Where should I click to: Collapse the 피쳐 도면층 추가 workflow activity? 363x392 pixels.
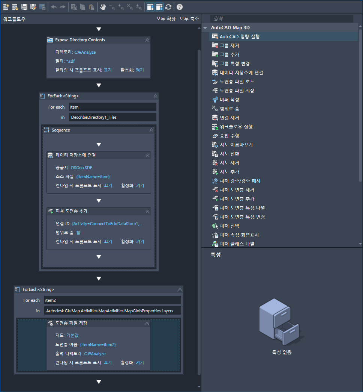point(147,211)
